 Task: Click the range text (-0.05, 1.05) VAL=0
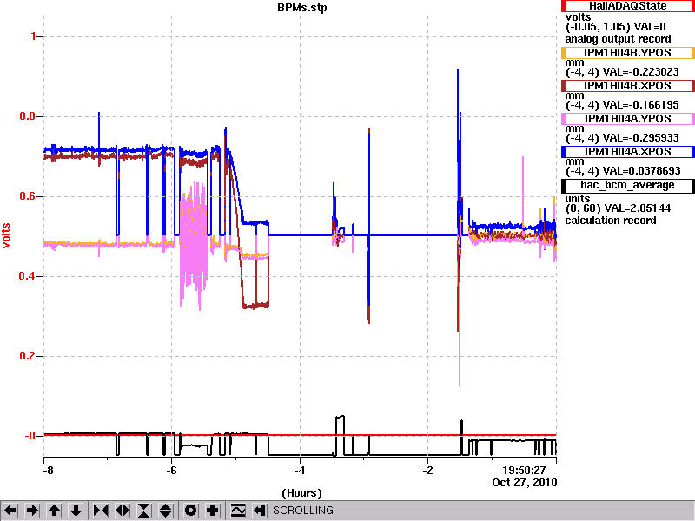(616, 27)
